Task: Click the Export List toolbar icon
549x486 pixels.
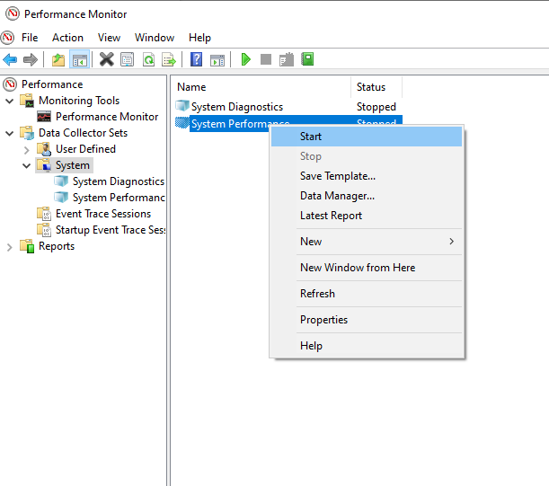Action: 169,59
